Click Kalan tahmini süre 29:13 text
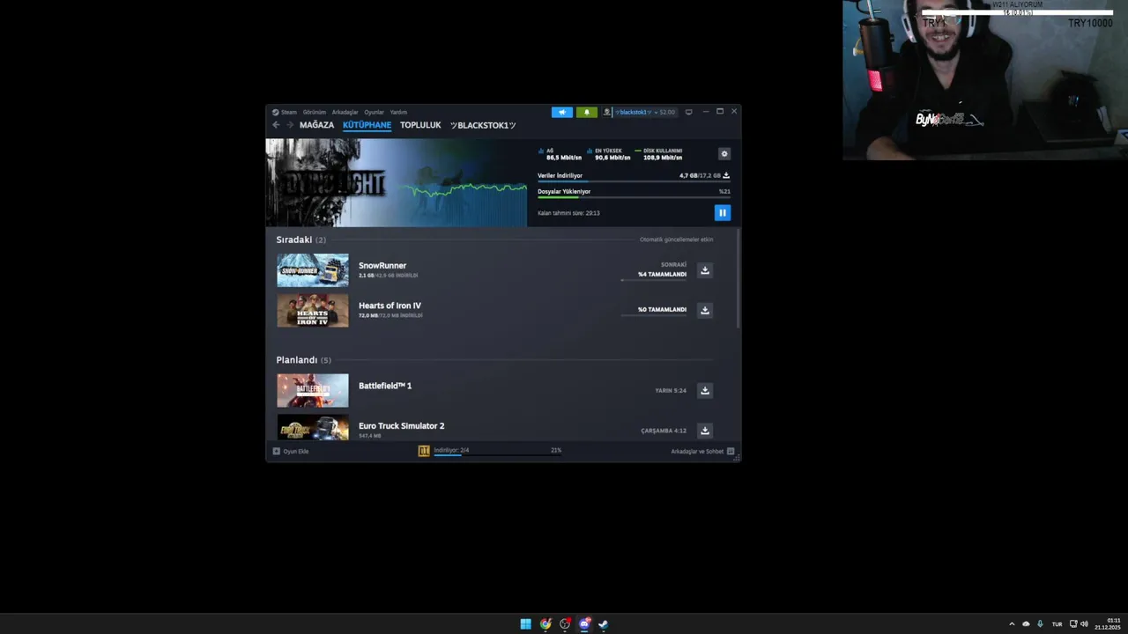The height and width of the screenshot is (634, 1128). (x=568, y=213)
